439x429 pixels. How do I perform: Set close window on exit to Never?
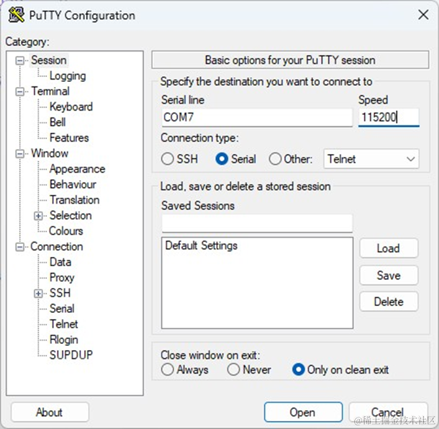[x=233, y=370]
